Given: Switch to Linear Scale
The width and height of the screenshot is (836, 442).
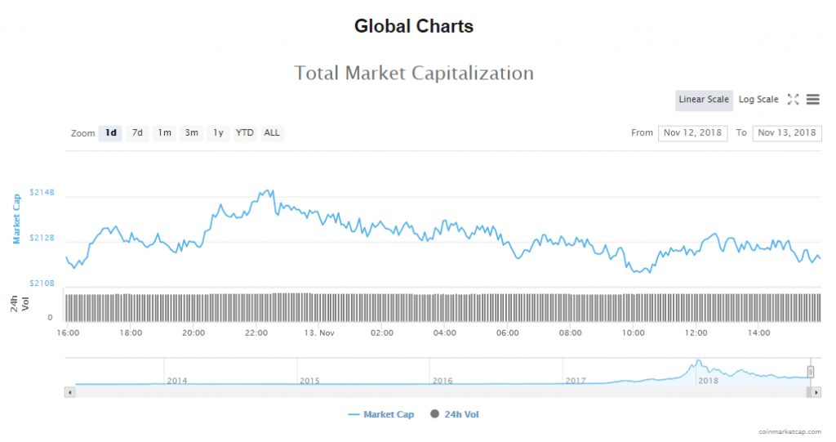Looking at the screenshot, I should tap(703, 100).
